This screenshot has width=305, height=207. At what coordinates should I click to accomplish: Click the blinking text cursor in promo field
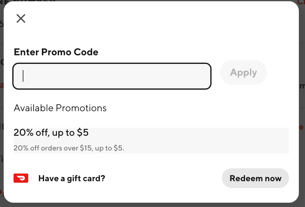pyautogui.click(x=23, y=76)
